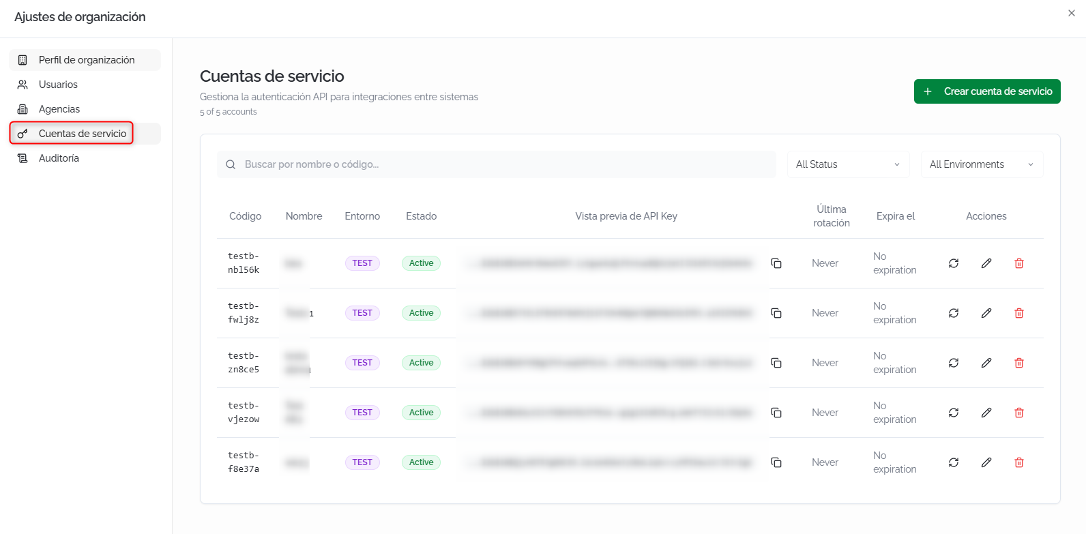The height and width of the screenshot is (534, 1086).
Task: Click the Última rotación column header
Action: tap(832, 216)
